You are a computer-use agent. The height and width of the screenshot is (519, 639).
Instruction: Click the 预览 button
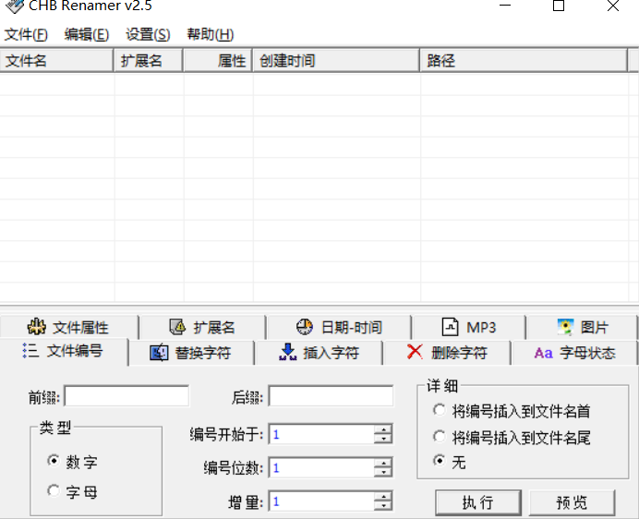click(572, 502)
